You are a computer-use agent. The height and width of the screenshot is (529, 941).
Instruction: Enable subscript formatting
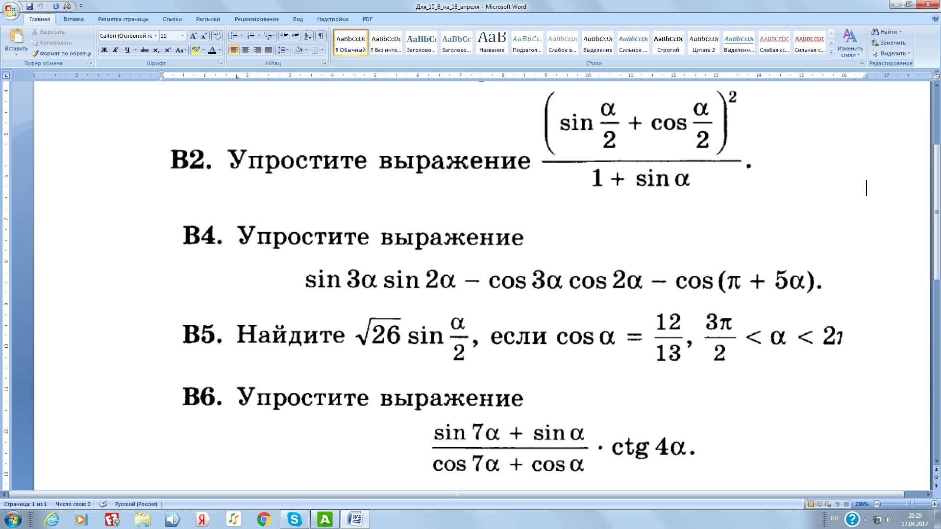156,49
